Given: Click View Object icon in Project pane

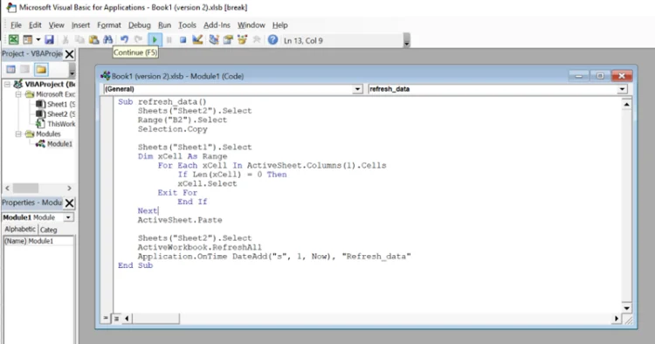Looking at the screenshot, I should click(25, 69).
